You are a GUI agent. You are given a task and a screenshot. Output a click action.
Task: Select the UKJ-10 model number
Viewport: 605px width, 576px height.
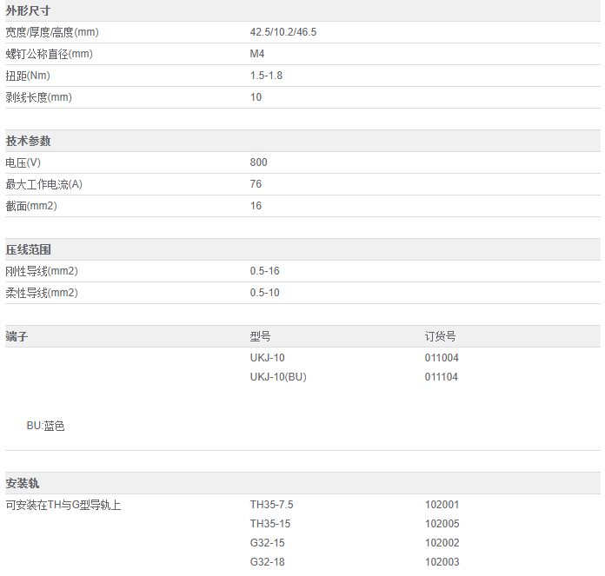point(267,358)
